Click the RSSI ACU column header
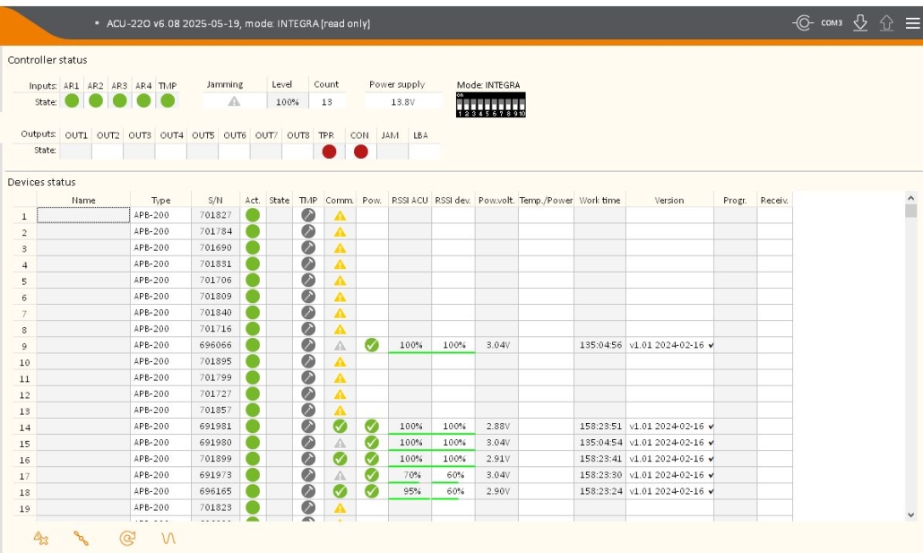 (410, 200)
